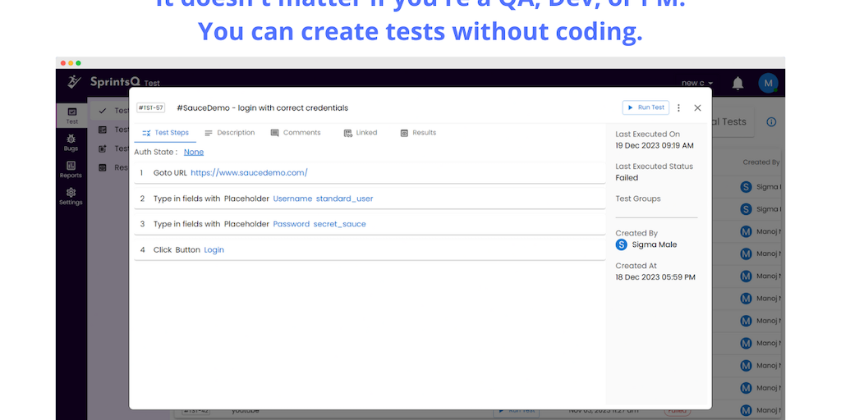
Task: Open the saucedemo.com URL link
Action: point(249,173)
